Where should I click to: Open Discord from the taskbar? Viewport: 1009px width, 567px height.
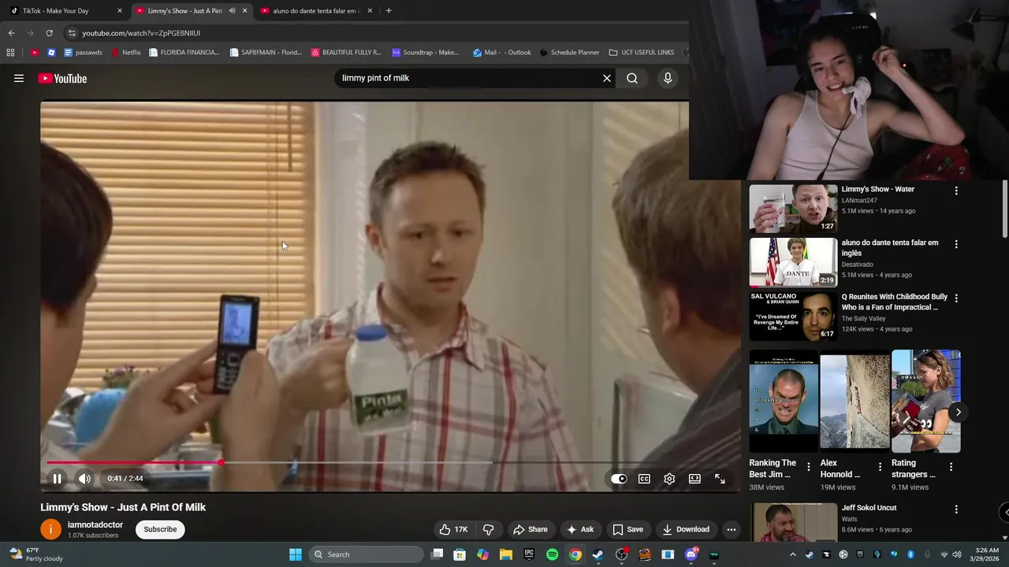[691, 554]
